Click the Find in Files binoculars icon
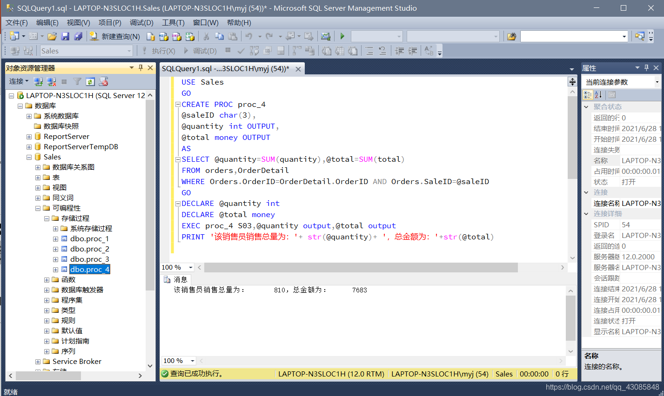The height and width of the screenshot is (396, 664). point(511,36)
